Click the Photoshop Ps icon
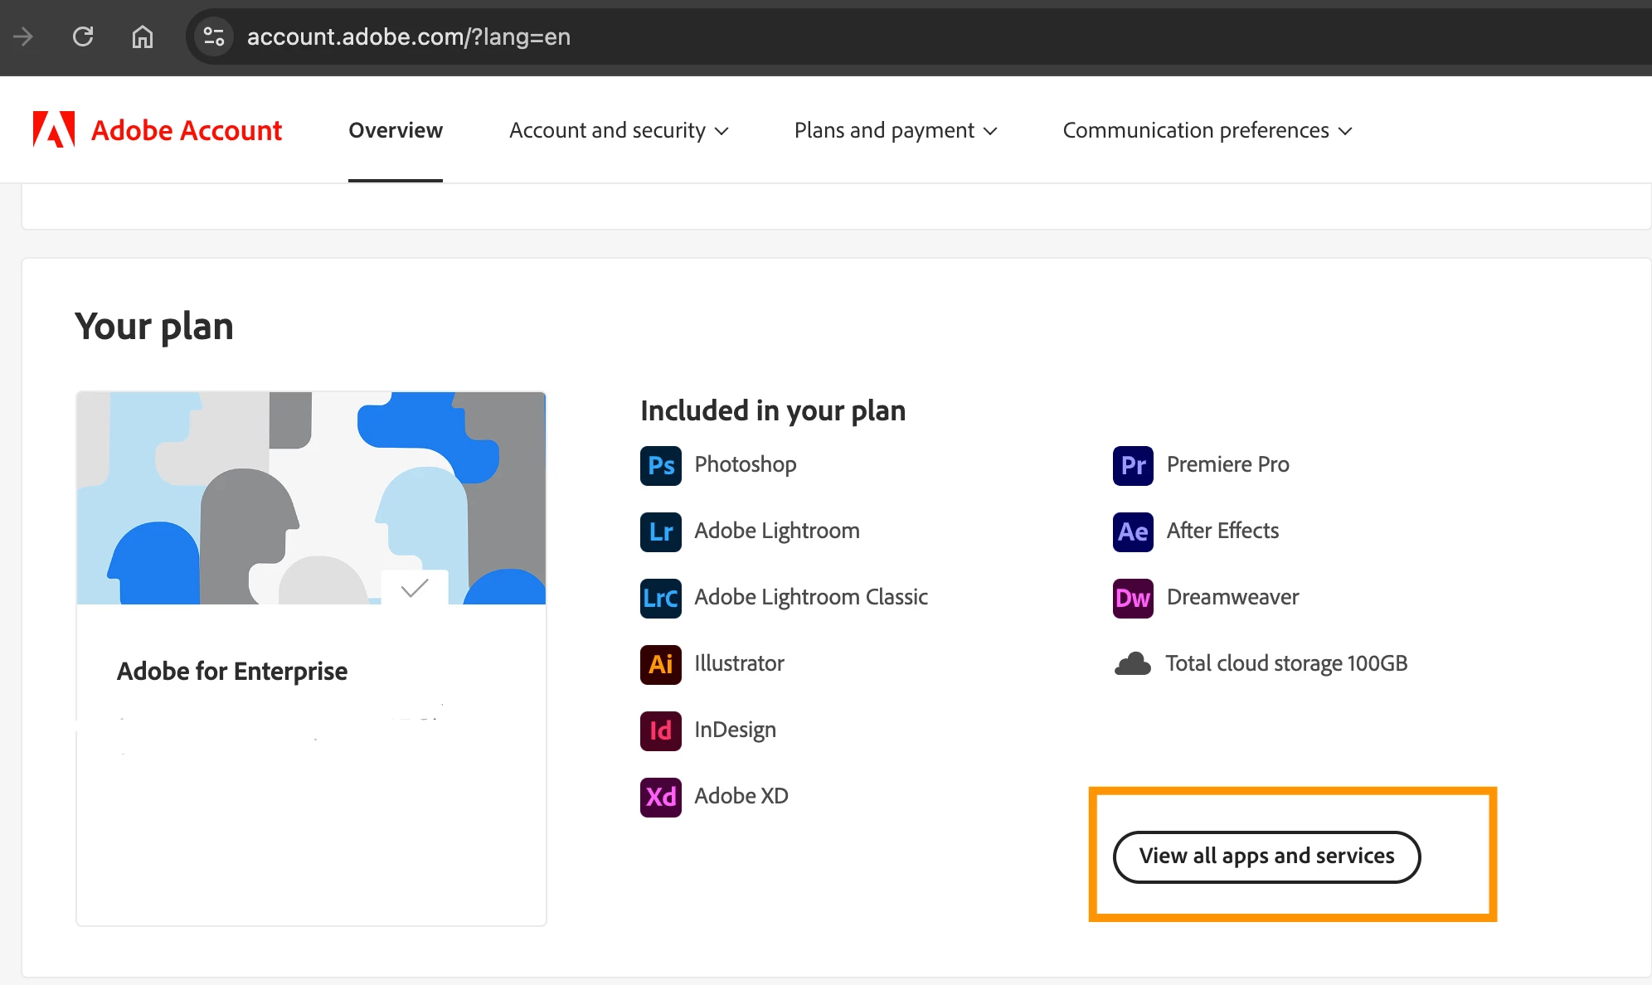This screenshot has width=1652, height=985. pos(660,465)
